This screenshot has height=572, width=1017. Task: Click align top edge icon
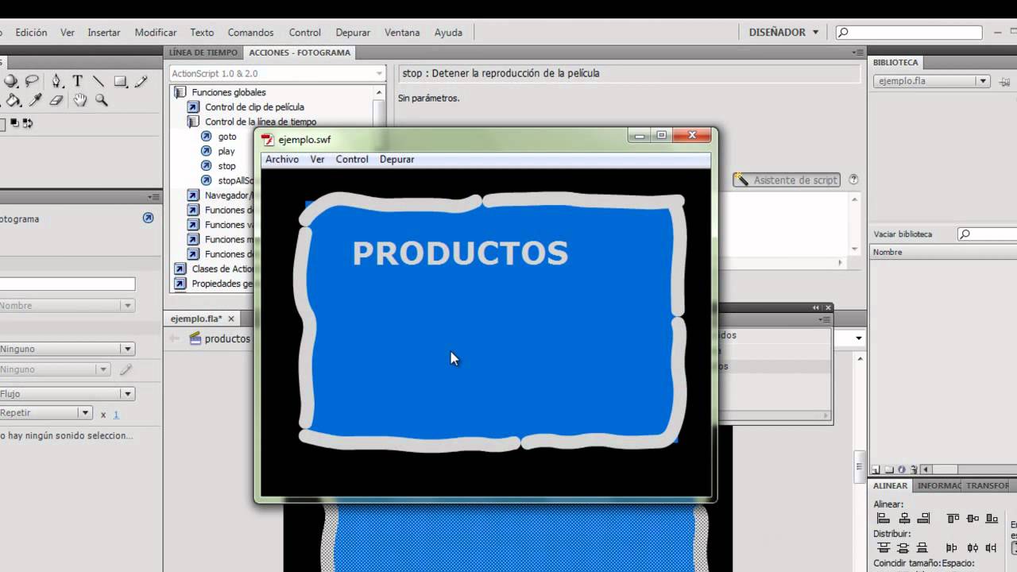953,519
